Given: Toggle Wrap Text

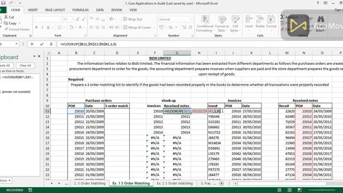Looking at the screenshot, I should pos(133,19).
